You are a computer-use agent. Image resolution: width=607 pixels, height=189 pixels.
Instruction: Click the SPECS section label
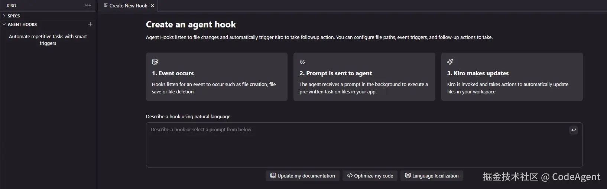(14, 16)
